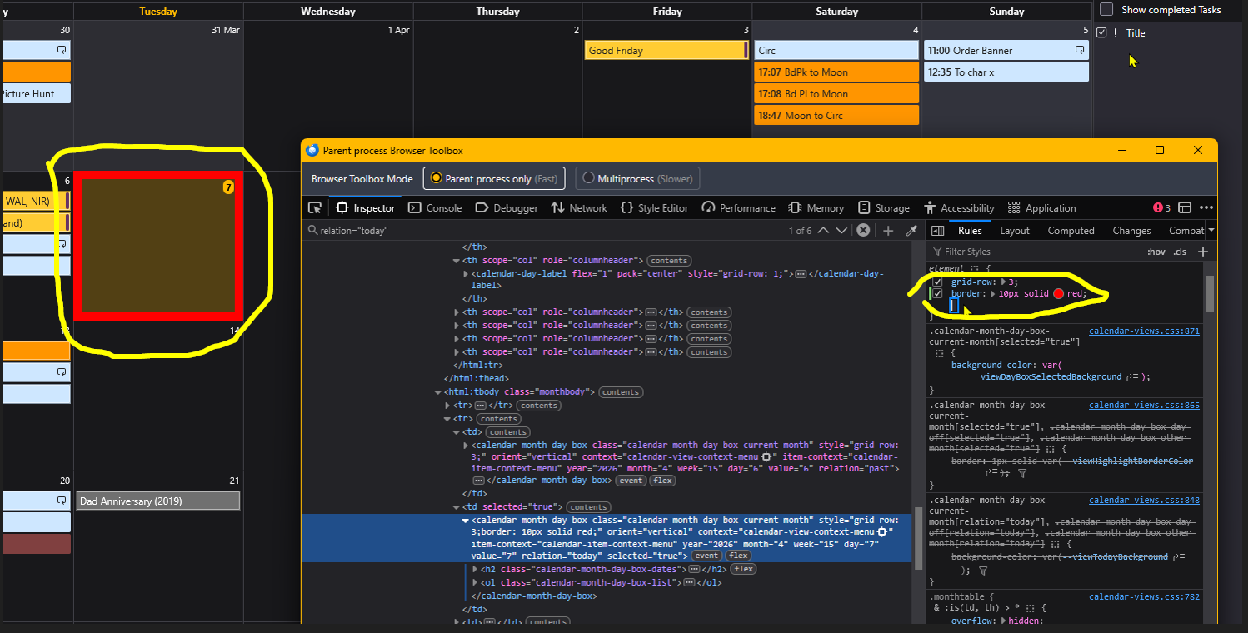Screen dimensions: 1248x633
Task: Clear the inspector search box
Action: pyautogui.click(x=863, y=231)
